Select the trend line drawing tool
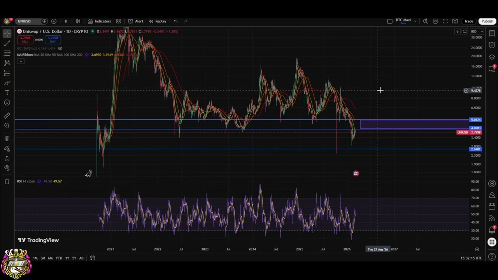The height and width of the screenshot is (280, 498). (7, 44)
